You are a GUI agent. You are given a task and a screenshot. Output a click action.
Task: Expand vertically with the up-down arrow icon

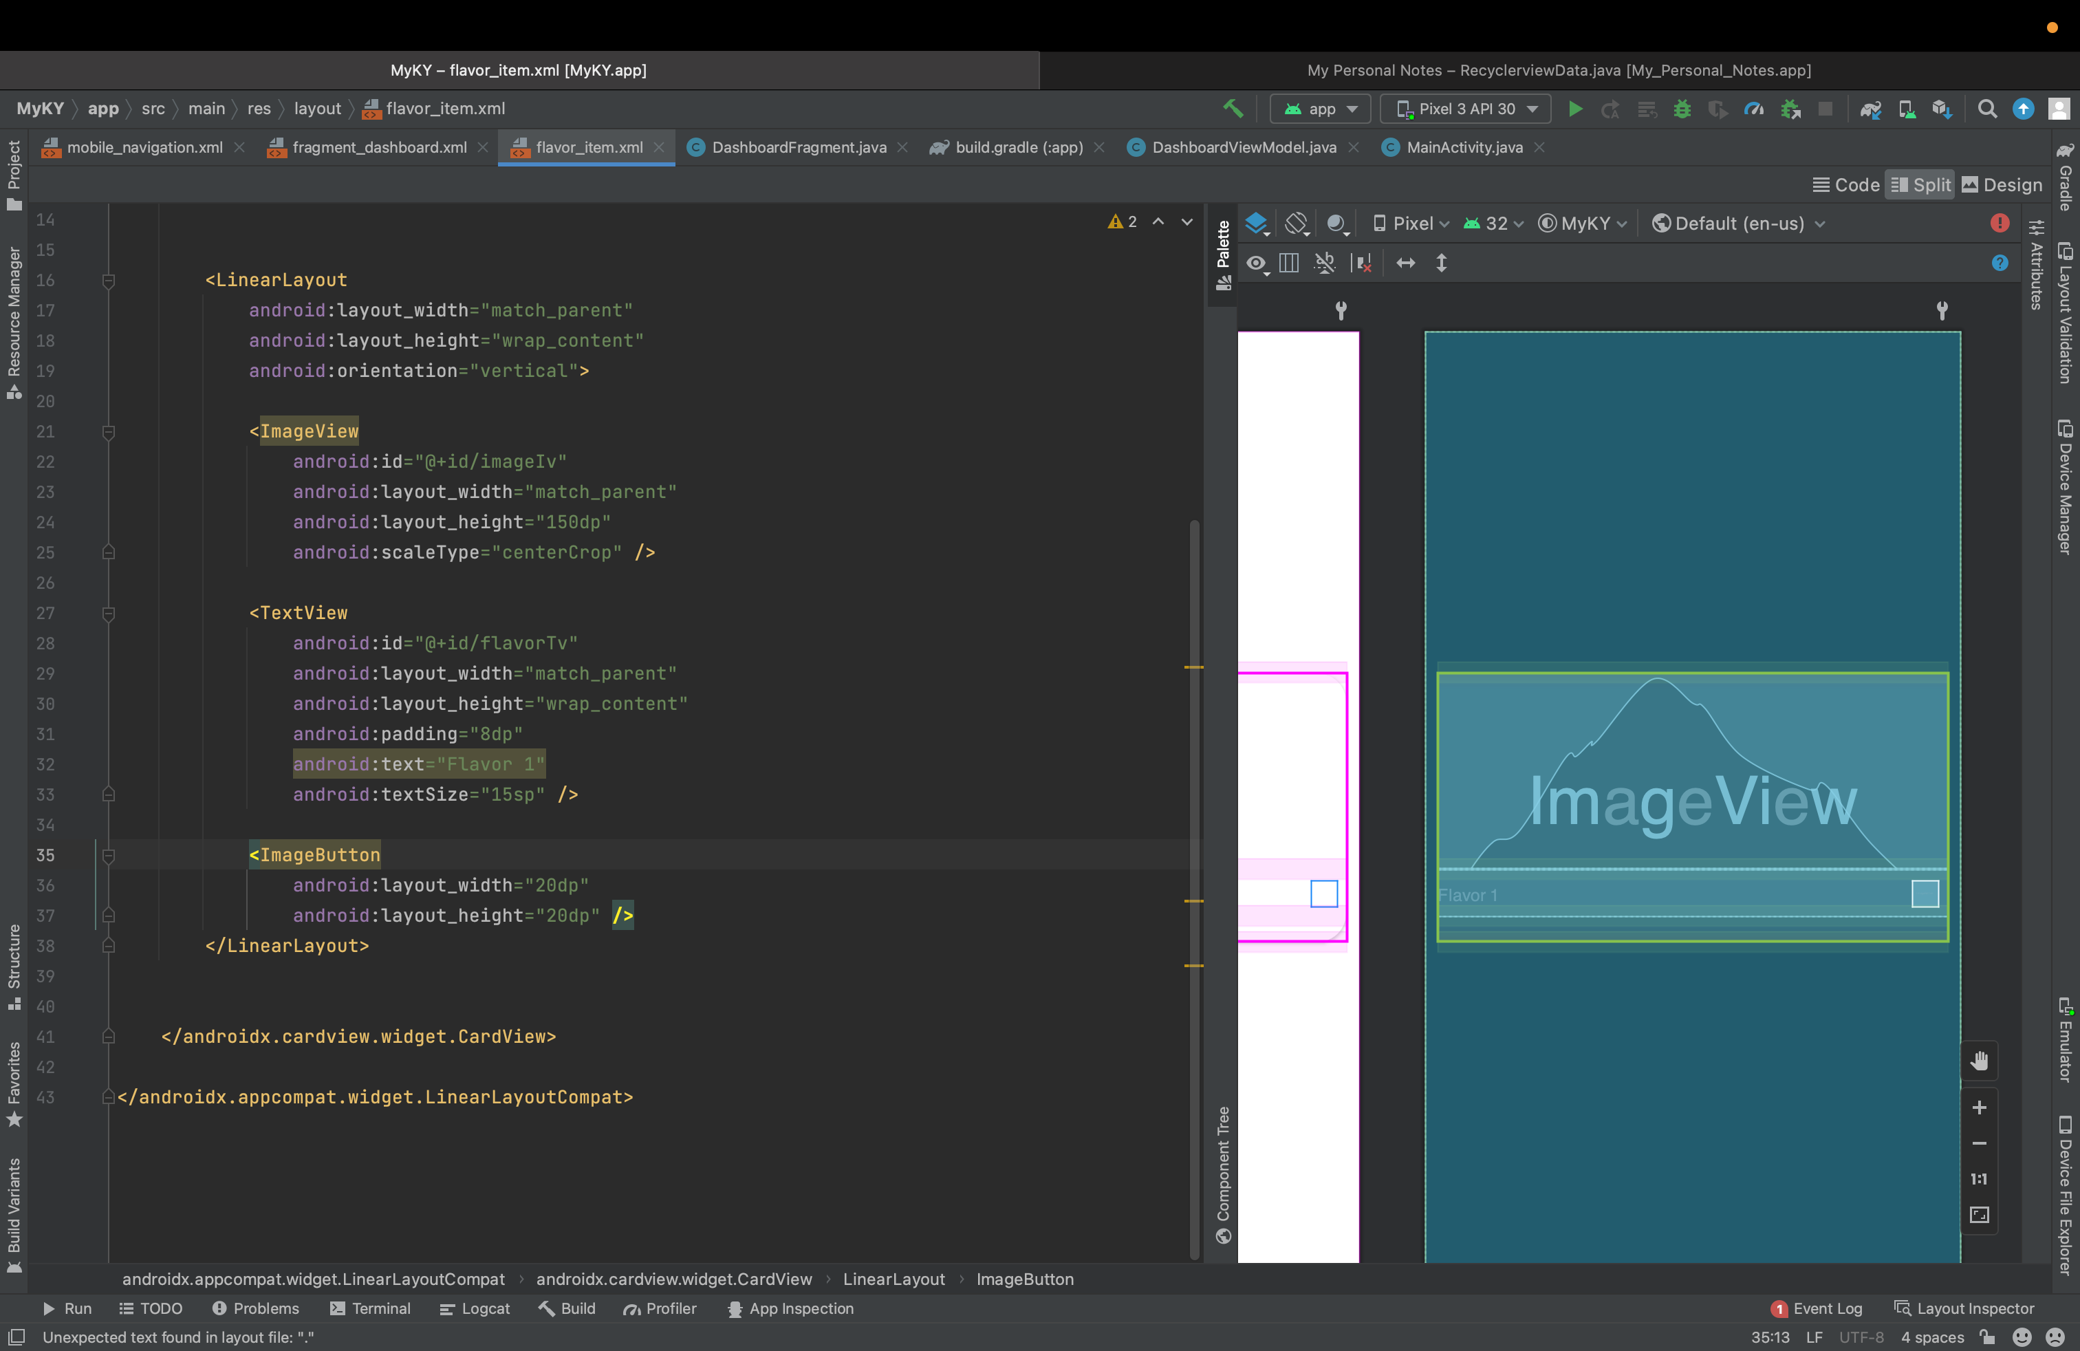click(x=1441, y=263)
